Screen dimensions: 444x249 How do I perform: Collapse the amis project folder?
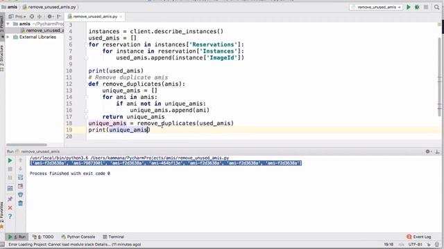(x=8, y=24)
